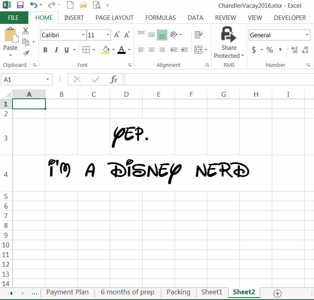Switch to the INSERT ribbon tab

(x=74, y=18)
